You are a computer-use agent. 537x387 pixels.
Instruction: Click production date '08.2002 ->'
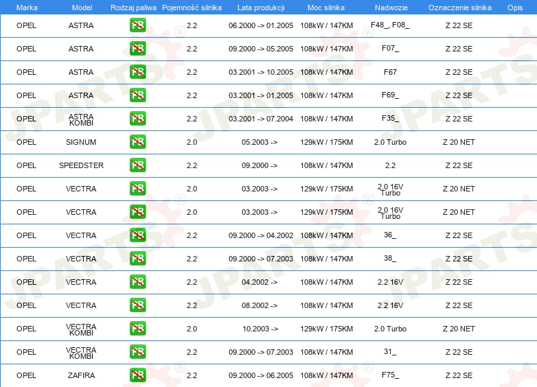pos(260,305)
